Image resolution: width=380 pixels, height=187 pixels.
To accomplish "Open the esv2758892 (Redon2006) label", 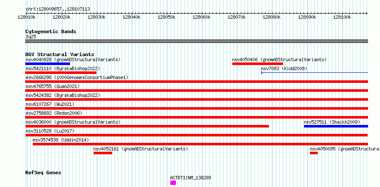I will coord(54,113).
